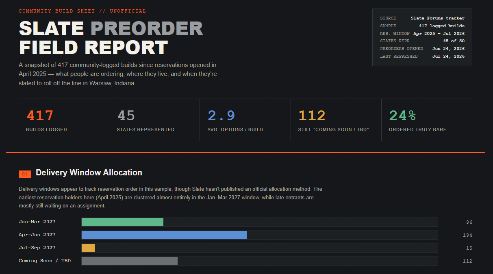Click the intro paragraph mentioning Warsaw, Indiana
This screenshot has width=493, height=274.
[118, 74]
